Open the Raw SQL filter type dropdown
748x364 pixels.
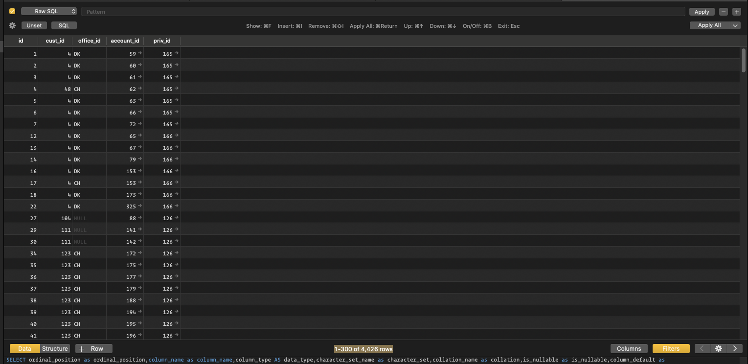(x=48, y=11)
